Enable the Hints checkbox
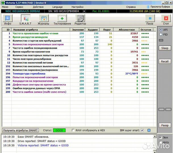The height and width of the screenshot is (153, 173). 161,143
